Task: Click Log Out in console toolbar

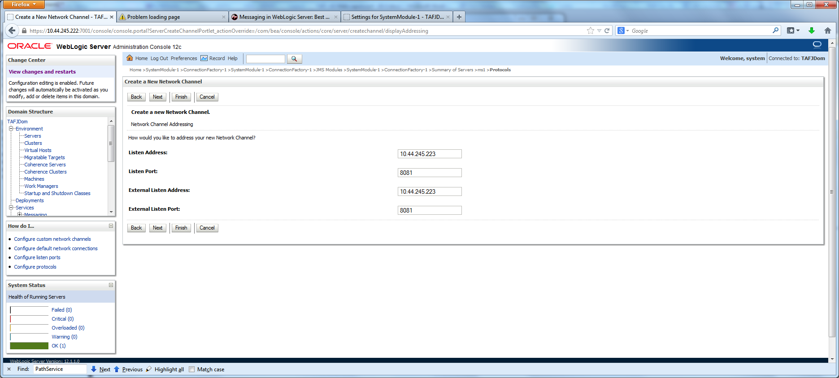Action: [x=159, y=58]
